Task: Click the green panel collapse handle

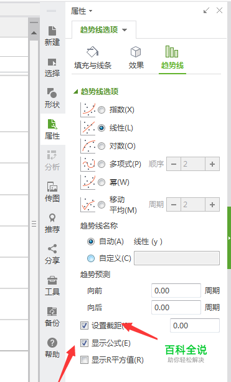Action: click(229, 238)
